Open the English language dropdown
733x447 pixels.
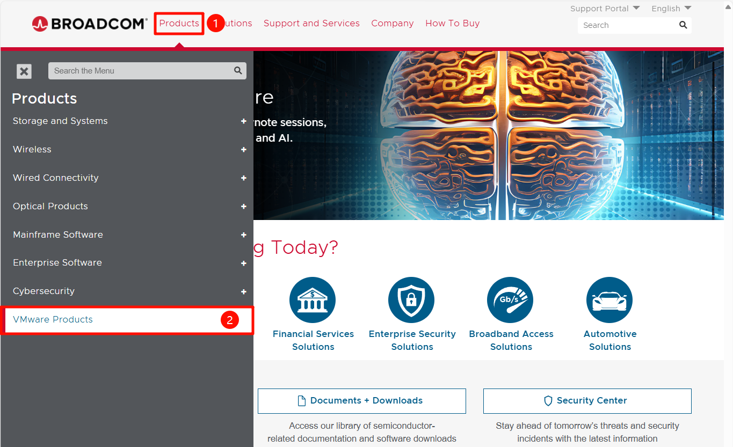[x=671, y=9]
